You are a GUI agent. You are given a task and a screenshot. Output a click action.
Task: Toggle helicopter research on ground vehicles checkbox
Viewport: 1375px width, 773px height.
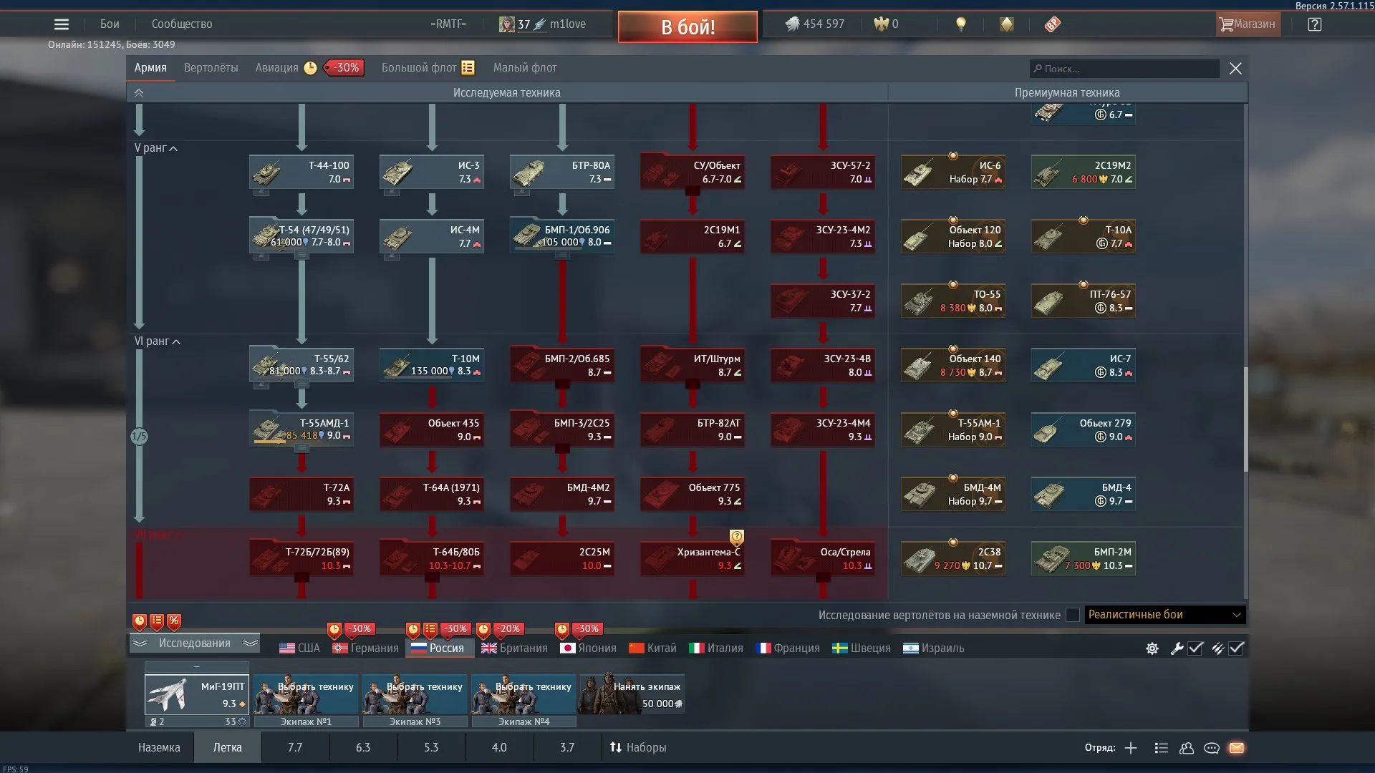point(1073,615)
